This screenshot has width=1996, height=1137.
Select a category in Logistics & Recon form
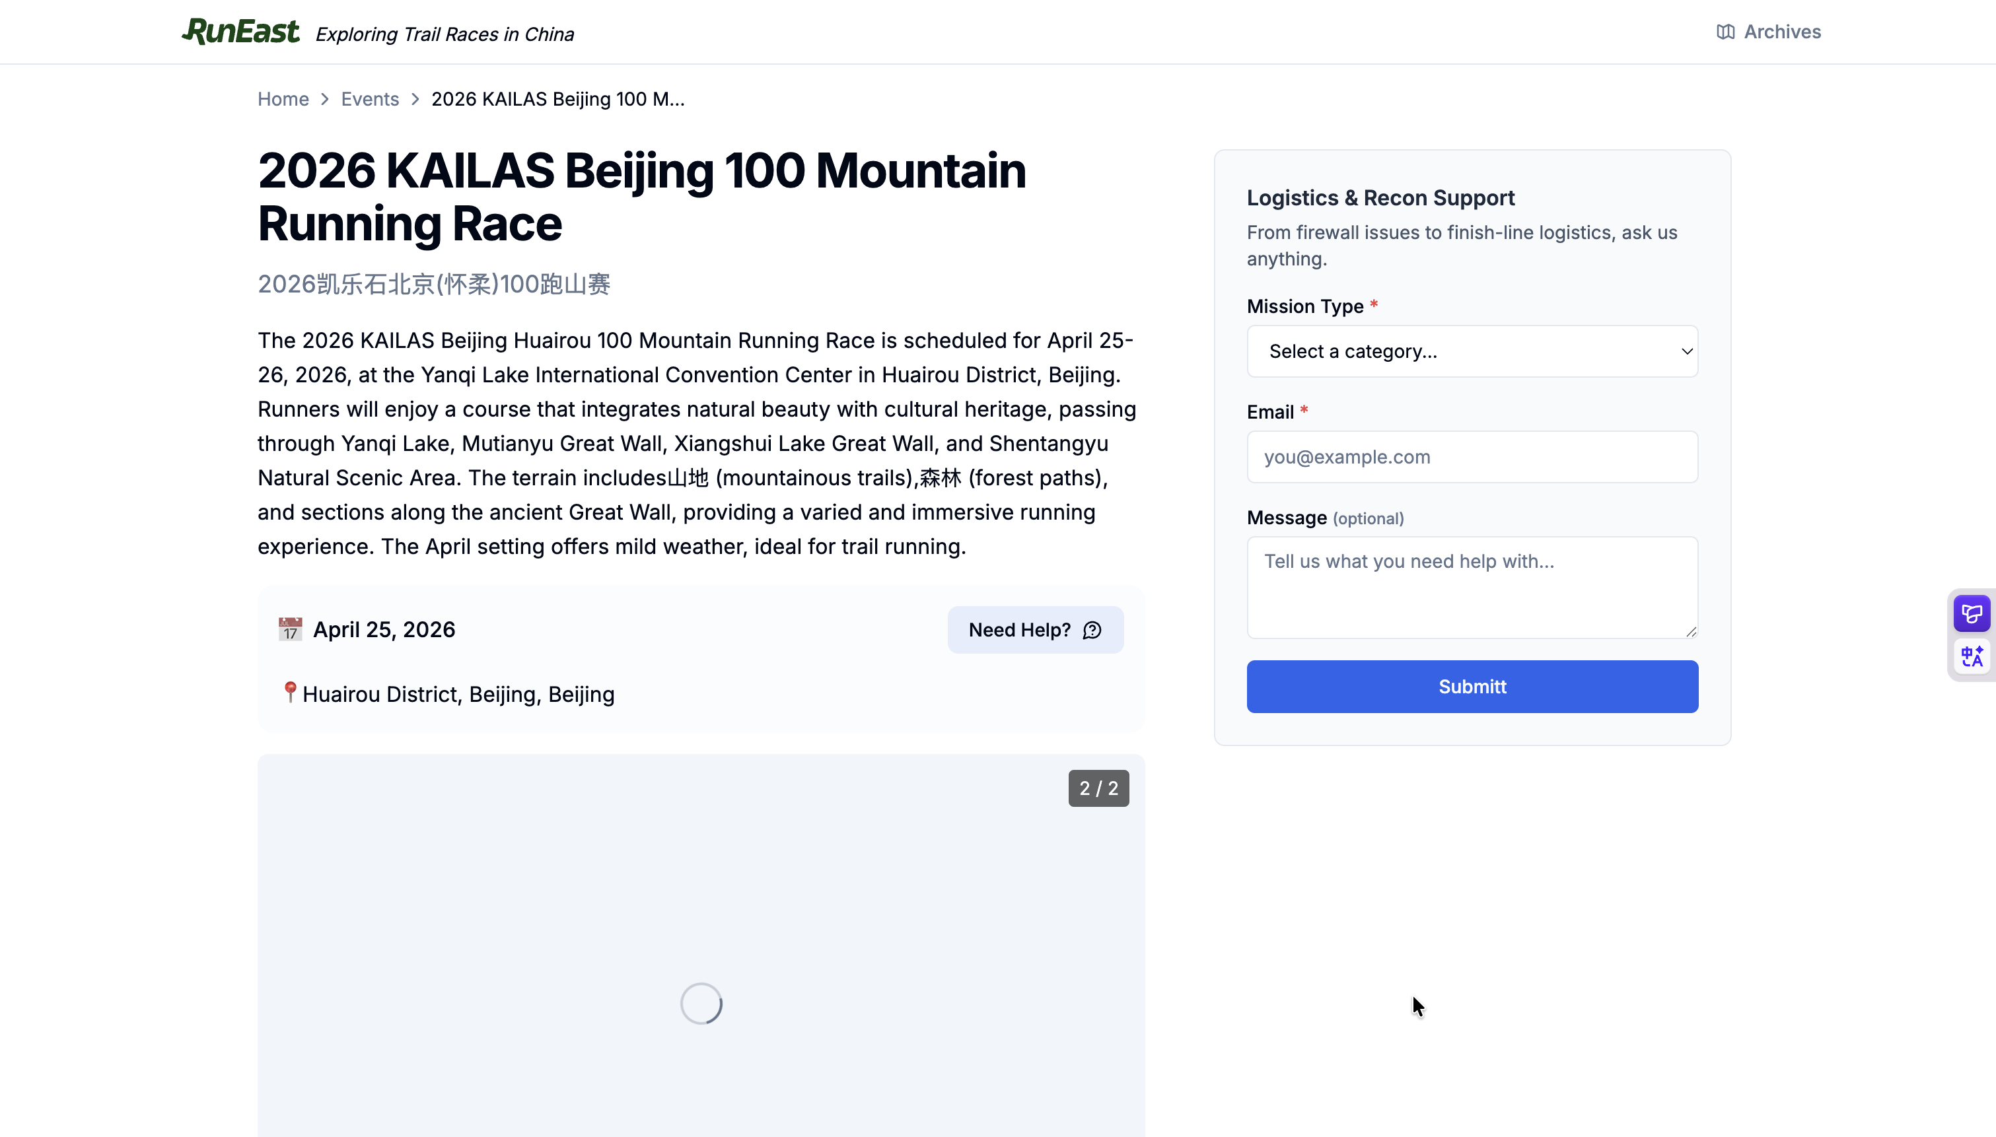coord(1471,351)
